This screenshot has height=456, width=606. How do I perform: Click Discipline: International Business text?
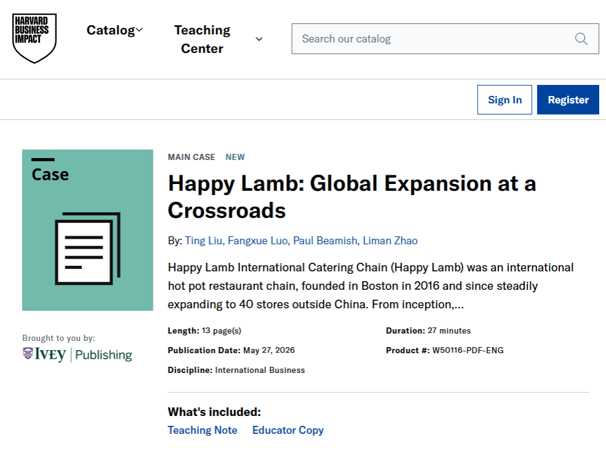click(x=236, y=370)
